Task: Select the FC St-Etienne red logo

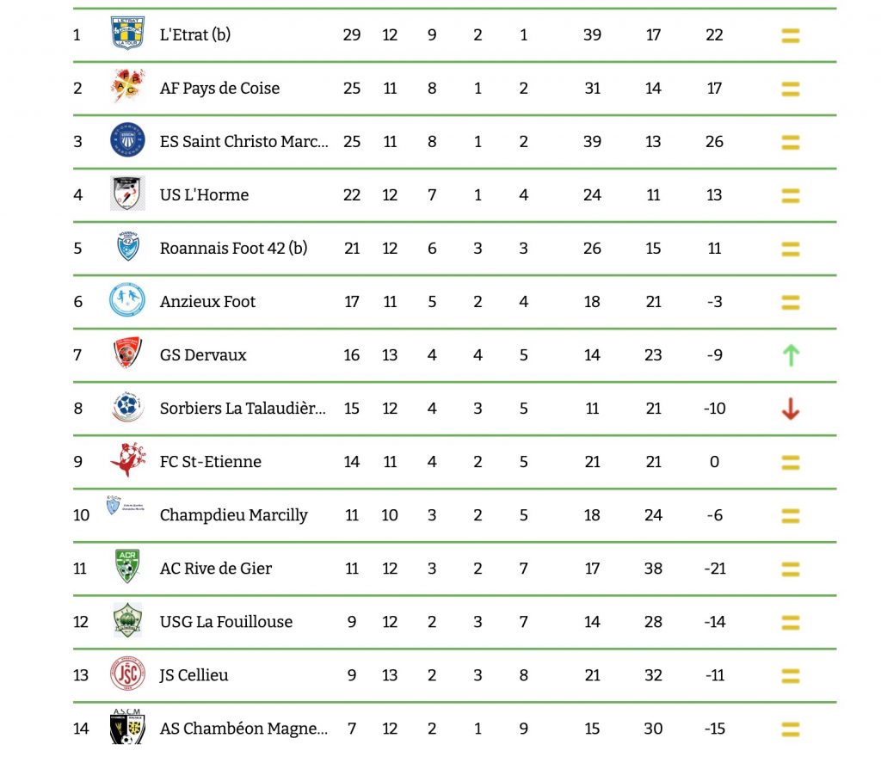Action: coord(127,459)
